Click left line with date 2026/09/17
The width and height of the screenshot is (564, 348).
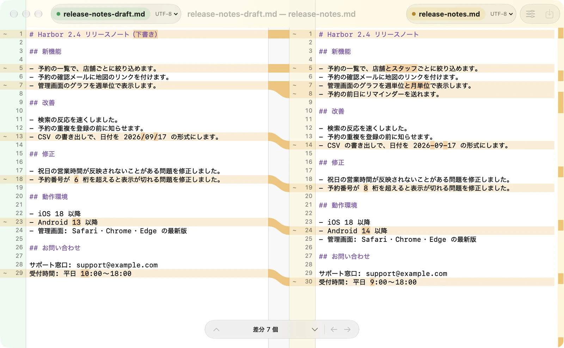(124, 137)
